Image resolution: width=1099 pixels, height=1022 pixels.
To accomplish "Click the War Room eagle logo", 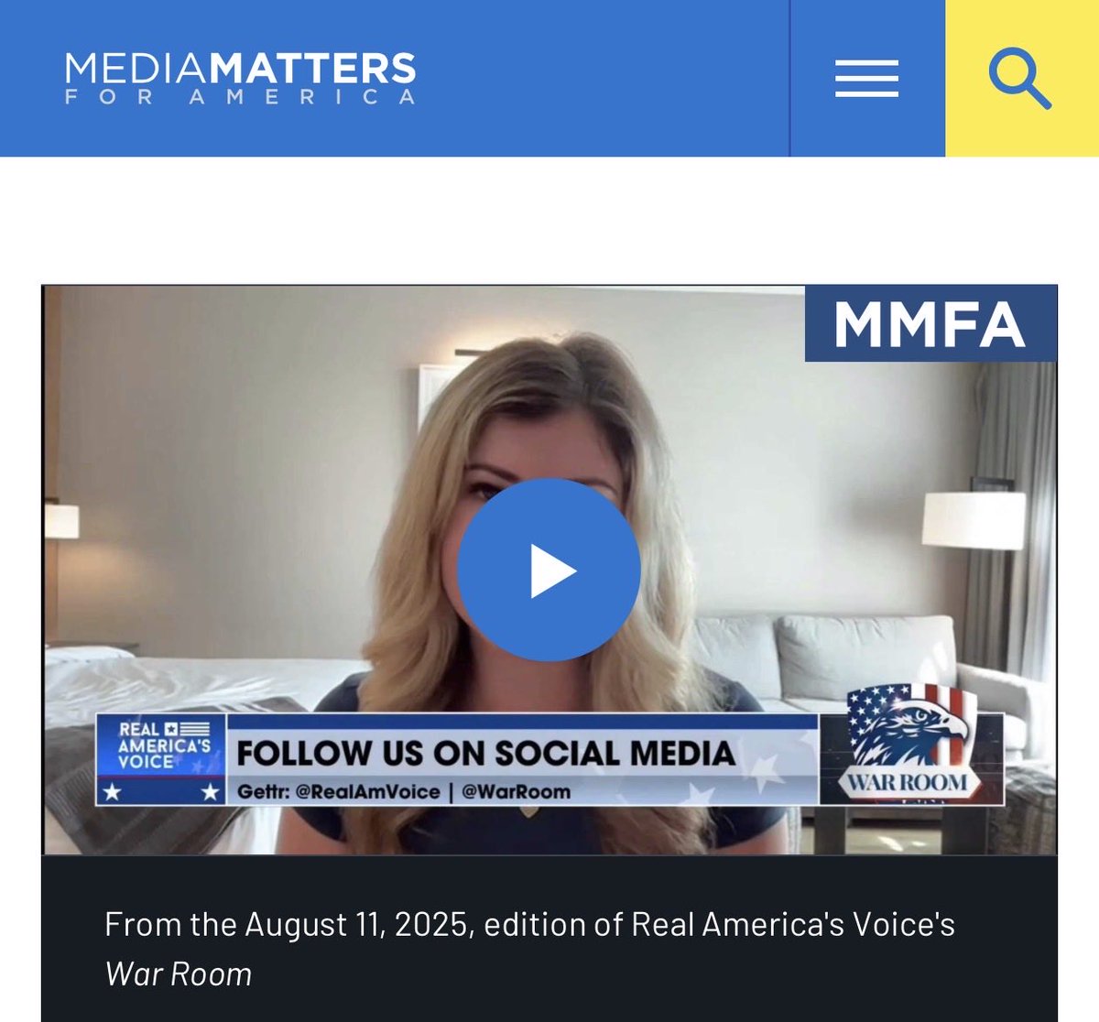I will coord(908,744).
